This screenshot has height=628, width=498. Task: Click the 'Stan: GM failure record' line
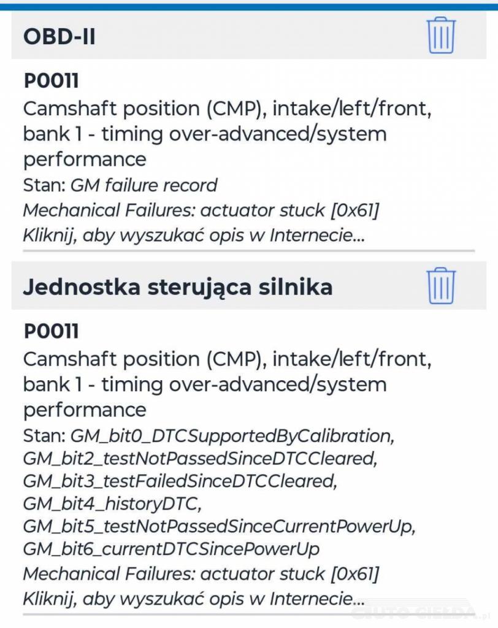(120, 185)
